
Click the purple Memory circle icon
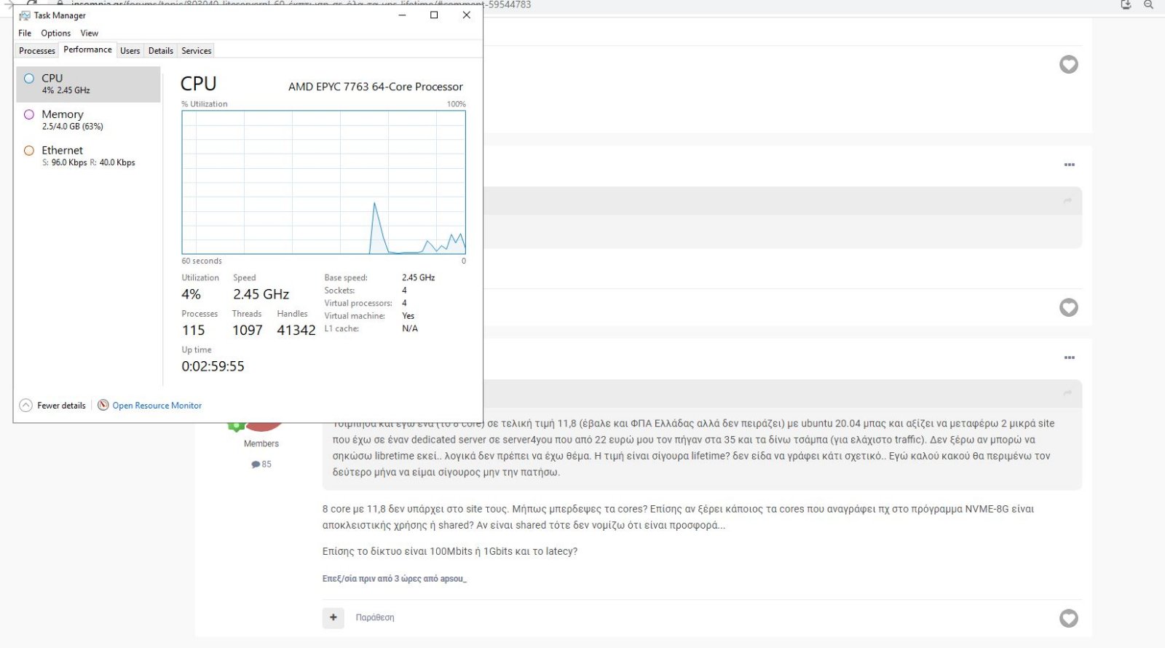(29, 114)
